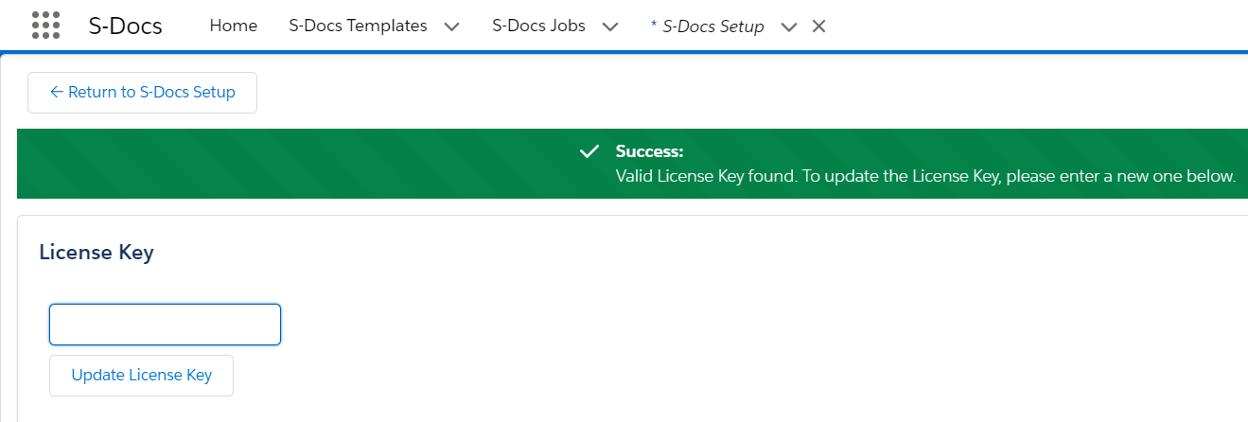
Task: Select the S-Docs Setup tab label
Action: (x=713, y=26)
